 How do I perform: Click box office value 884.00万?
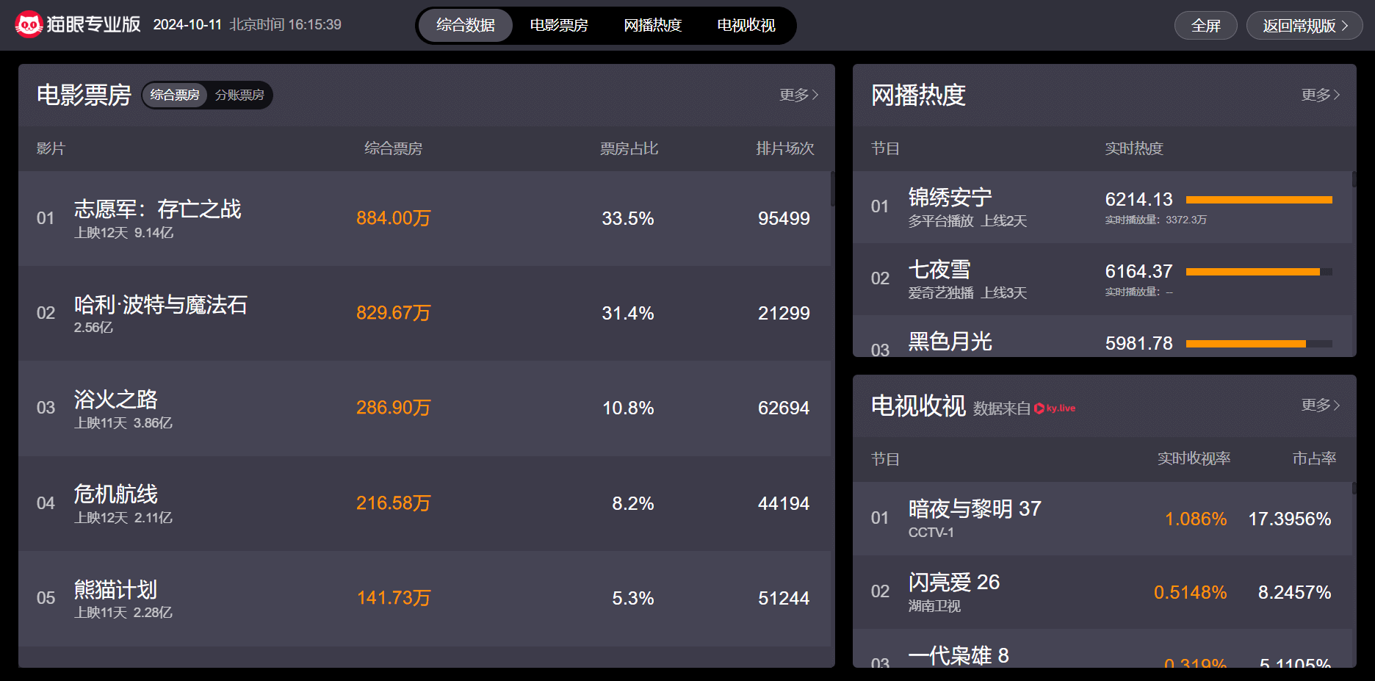(394, 218)
